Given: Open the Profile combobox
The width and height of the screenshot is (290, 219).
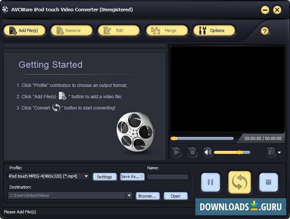Looking at the screenshot, I should pyautogui.click(x=49, y=176).
